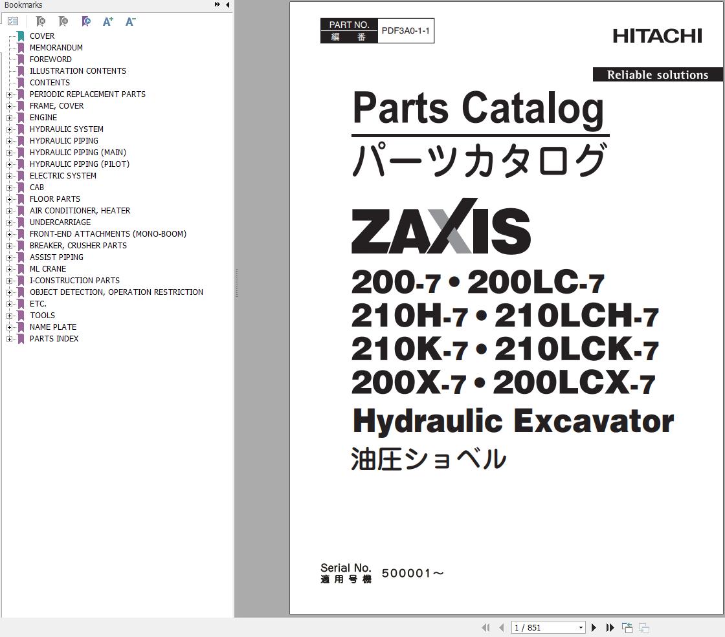Increase bookmark text size with A+ icon
This screenshot has width=725, height=637.
pyautogui.click(x=107, y=21)
